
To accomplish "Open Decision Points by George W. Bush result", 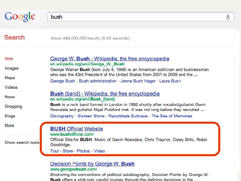I will 92,164.
